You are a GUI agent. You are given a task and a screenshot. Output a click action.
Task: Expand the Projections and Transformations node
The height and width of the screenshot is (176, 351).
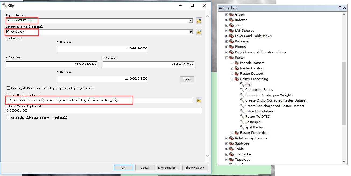point(227,52)
